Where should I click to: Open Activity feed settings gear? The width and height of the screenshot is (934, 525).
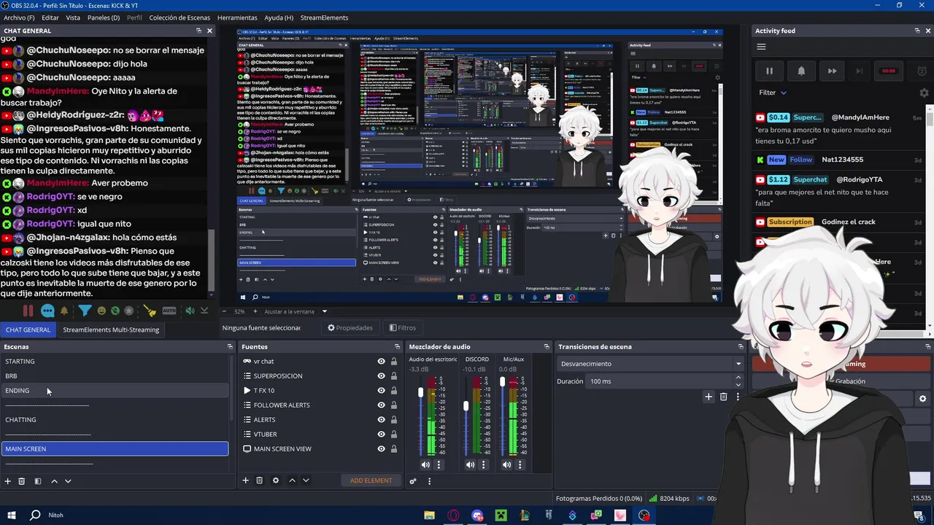[x=924, y=93]
